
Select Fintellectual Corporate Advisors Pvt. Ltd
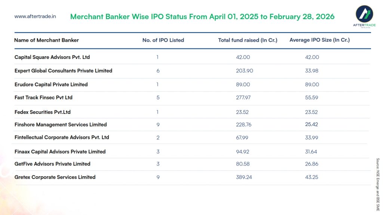click(62, 137)
